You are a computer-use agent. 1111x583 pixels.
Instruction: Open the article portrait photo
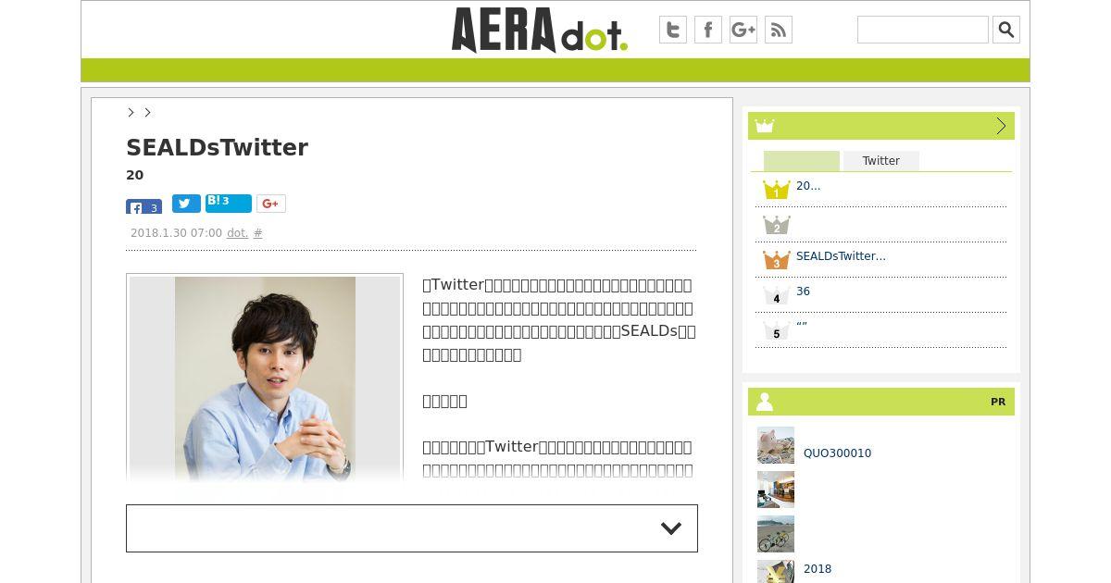pyautogui.click(x=265, y=378)
